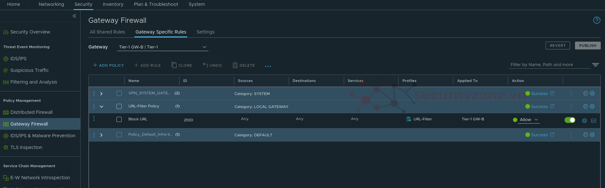Select the URL-Filter Policy checkbox

[x=119, y=106]
